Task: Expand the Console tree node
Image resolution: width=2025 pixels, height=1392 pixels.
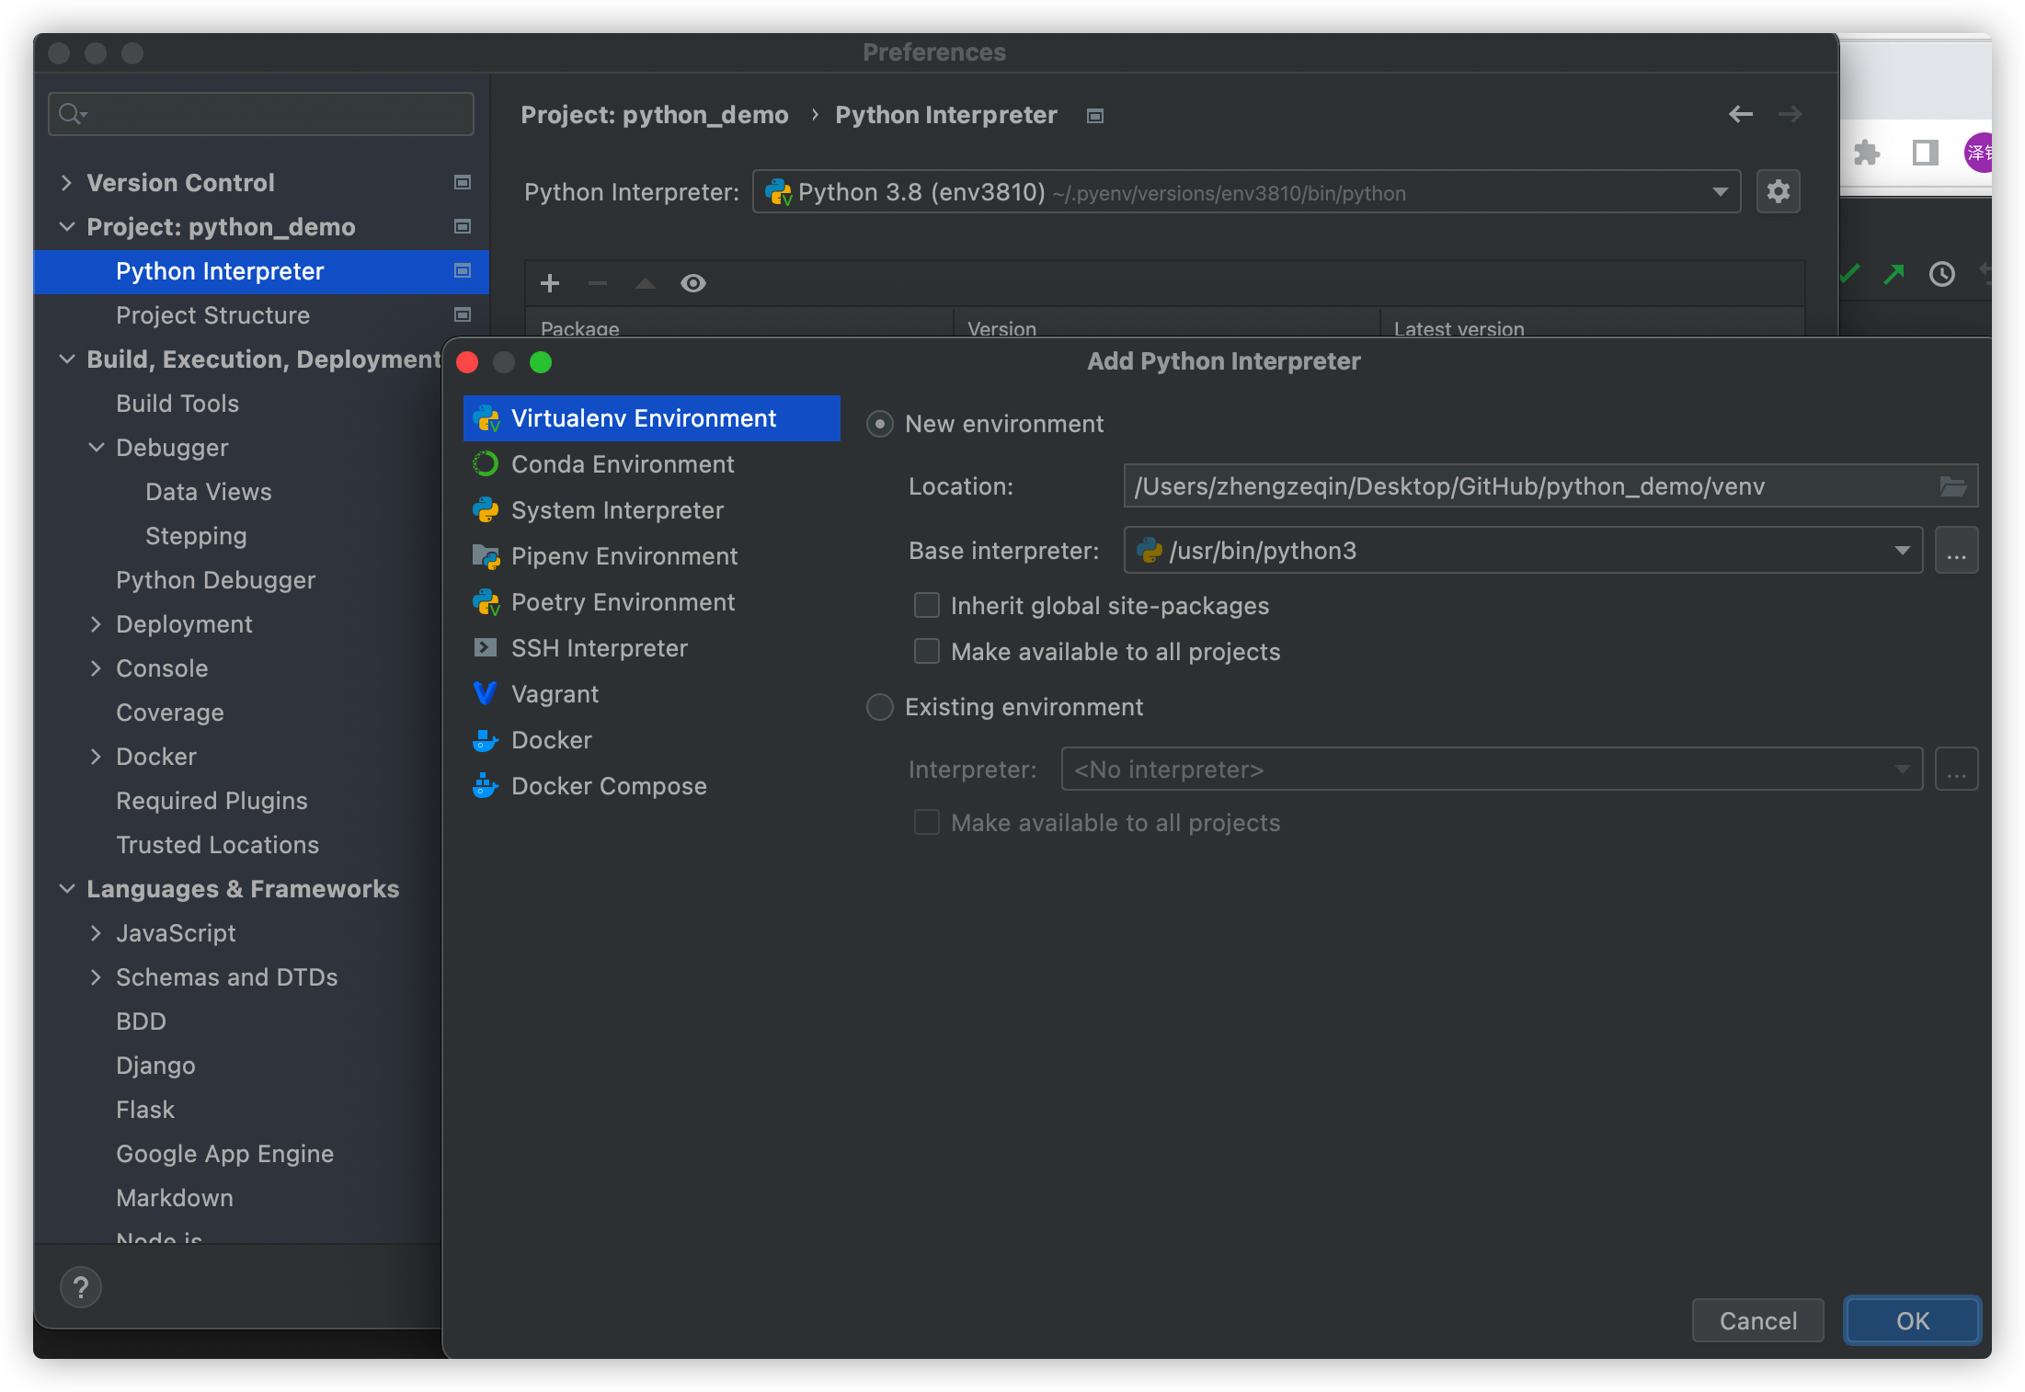Action: (96, 668)
